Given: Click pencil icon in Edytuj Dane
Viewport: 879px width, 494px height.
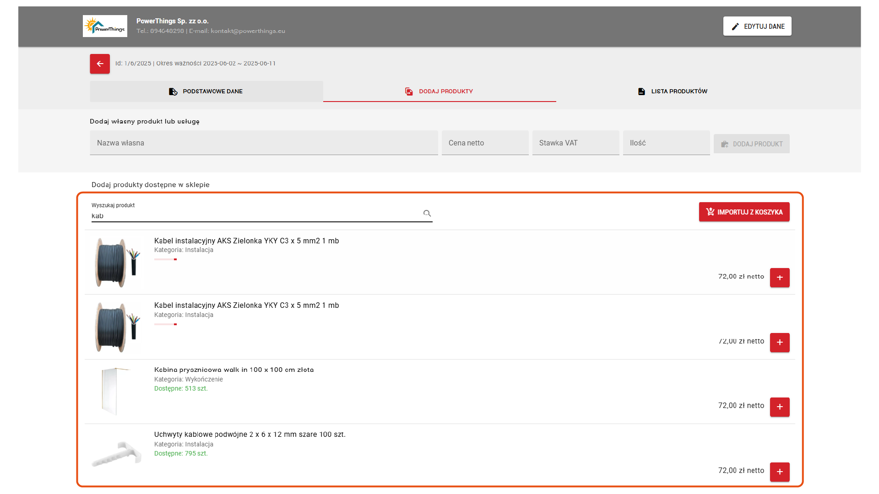Looking at the screenshot, I should (x=735, y=27).
